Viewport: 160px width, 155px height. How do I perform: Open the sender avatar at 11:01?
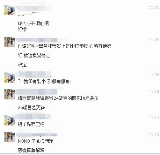[x=10, y=10]
